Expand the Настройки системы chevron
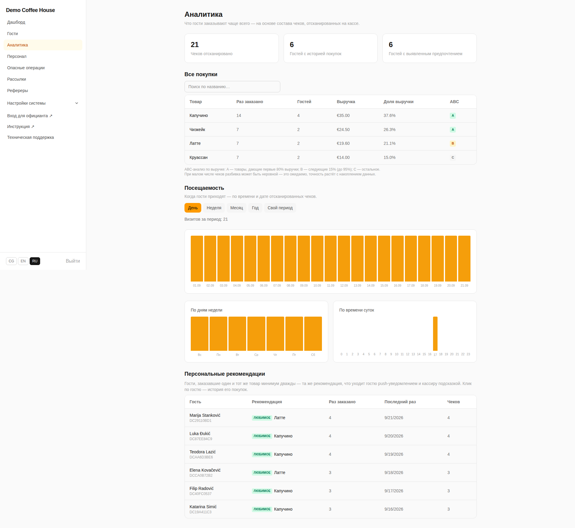 pos(77,103)
